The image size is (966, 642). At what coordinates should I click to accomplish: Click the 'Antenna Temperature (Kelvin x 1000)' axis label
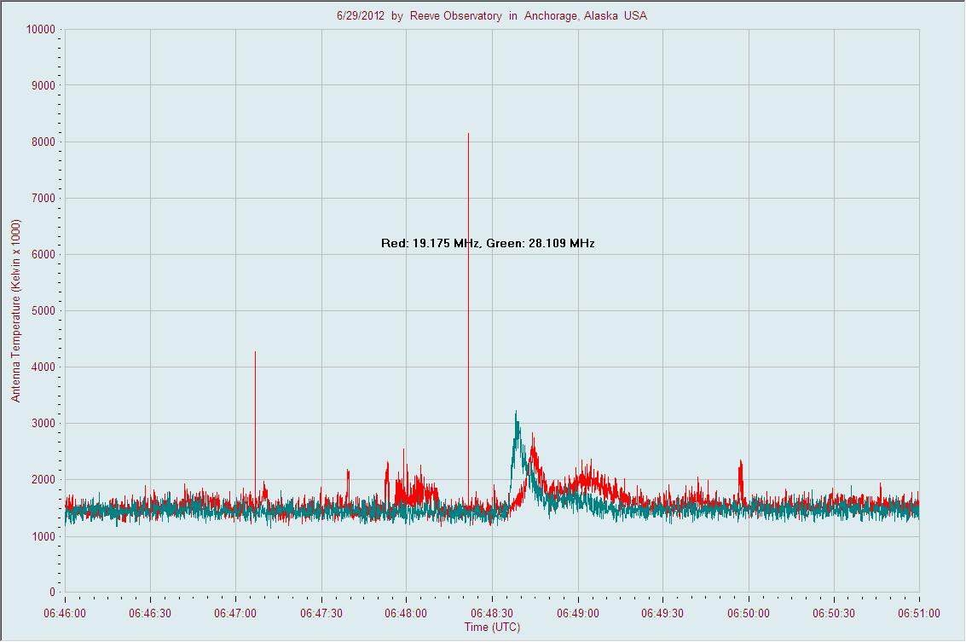[16, 310]
